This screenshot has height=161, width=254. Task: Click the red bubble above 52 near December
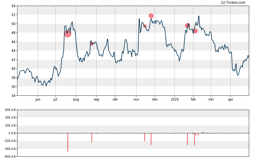coord(151,16)
